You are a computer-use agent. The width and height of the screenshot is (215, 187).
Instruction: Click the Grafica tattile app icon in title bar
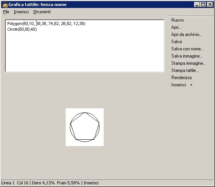[x=5, y=5]
